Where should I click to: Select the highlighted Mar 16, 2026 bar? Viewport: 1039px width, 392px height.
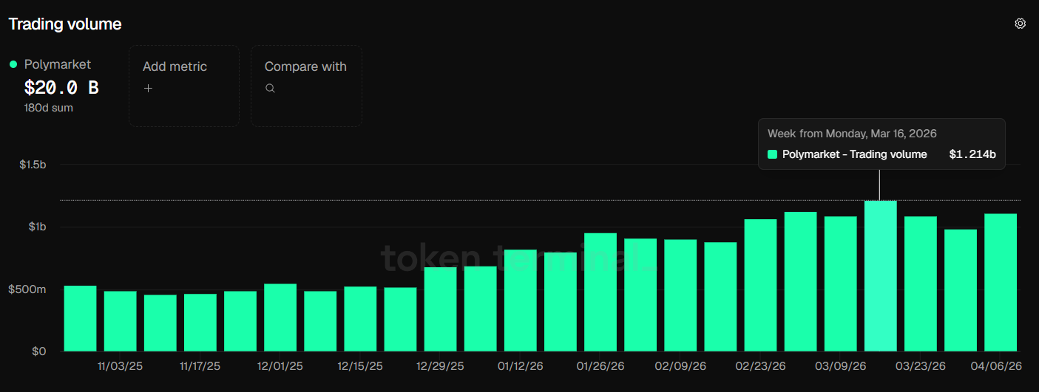[x=881, y=275]
